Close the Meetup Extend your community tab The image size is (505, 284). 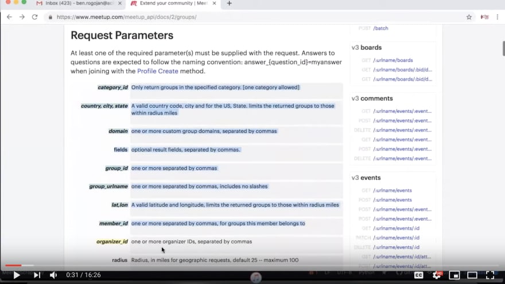pyautogui.click(x=214, y=3)
